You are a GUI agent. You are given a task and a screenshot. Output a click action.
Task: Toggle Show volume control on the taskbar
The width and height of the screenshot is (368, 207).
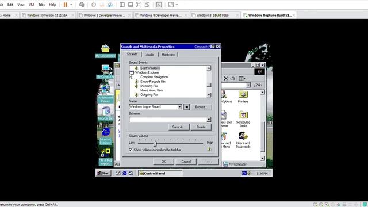point(131,149)
